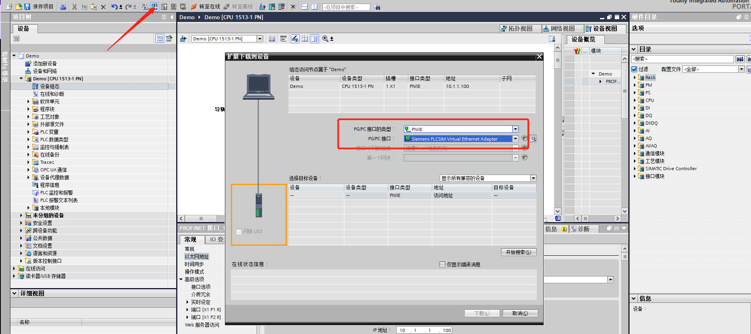Switch to 拓扑视图 tab

click(x=520, y=28)
